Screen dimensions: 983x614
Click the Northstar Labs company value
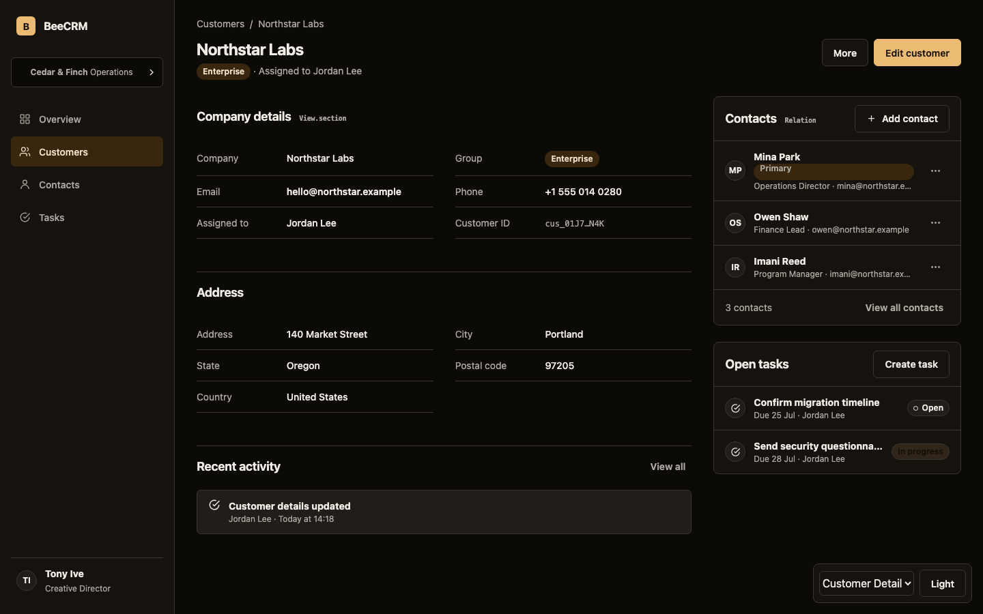pos(320,158)
